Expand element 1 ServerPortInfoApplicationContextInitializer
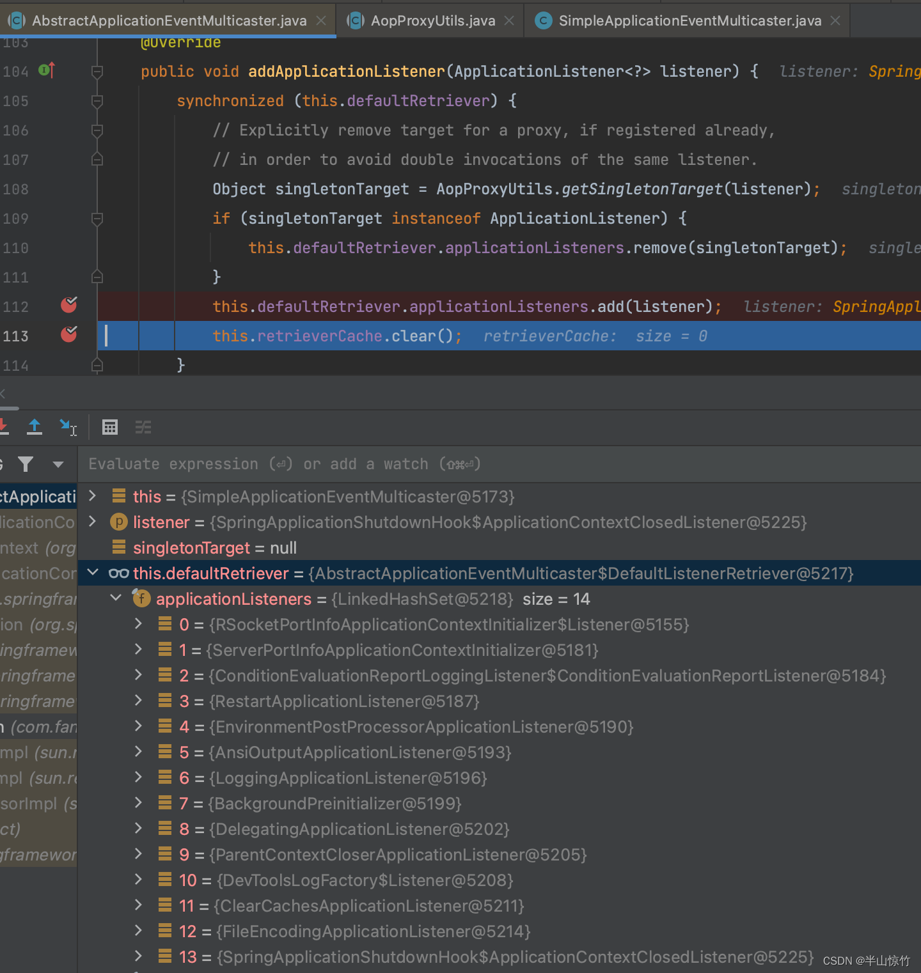The width and height of the screenshot is (921, 973). tap(139, 649)
